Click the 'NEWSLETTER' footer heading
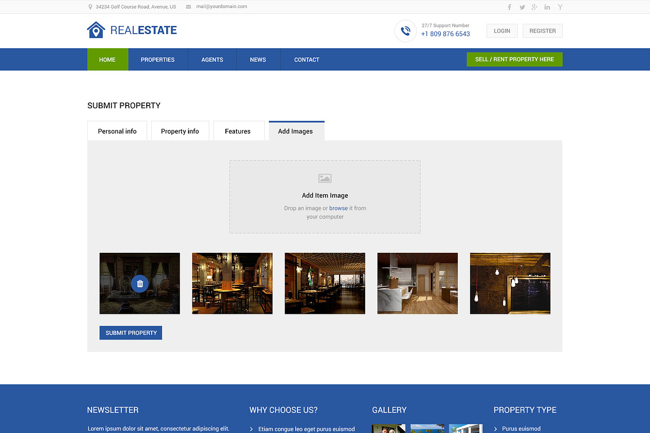The image size is (650, 433). point(113,410)
